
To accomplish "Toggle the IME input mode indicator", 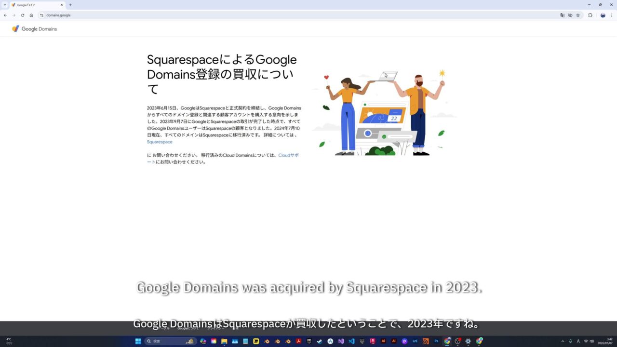I will [578, 341].
